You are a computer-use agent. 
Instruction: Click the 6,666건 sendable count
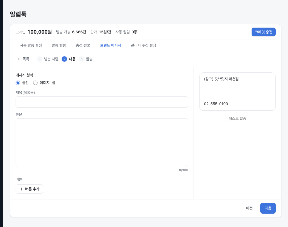[x=79, y=32]
